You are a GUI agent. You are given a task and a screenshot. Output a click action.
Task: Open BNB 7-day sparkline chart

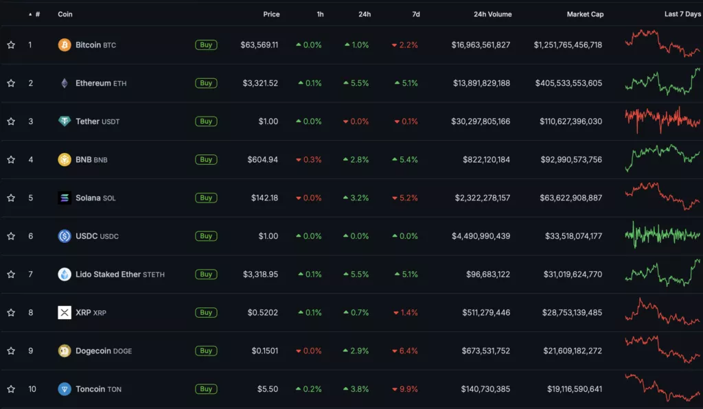[662, 158]
